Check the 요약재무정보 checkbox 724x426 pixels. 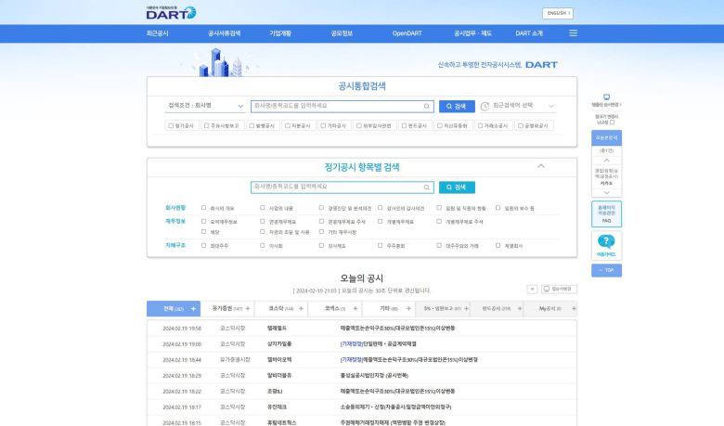[x=203, y=221]
